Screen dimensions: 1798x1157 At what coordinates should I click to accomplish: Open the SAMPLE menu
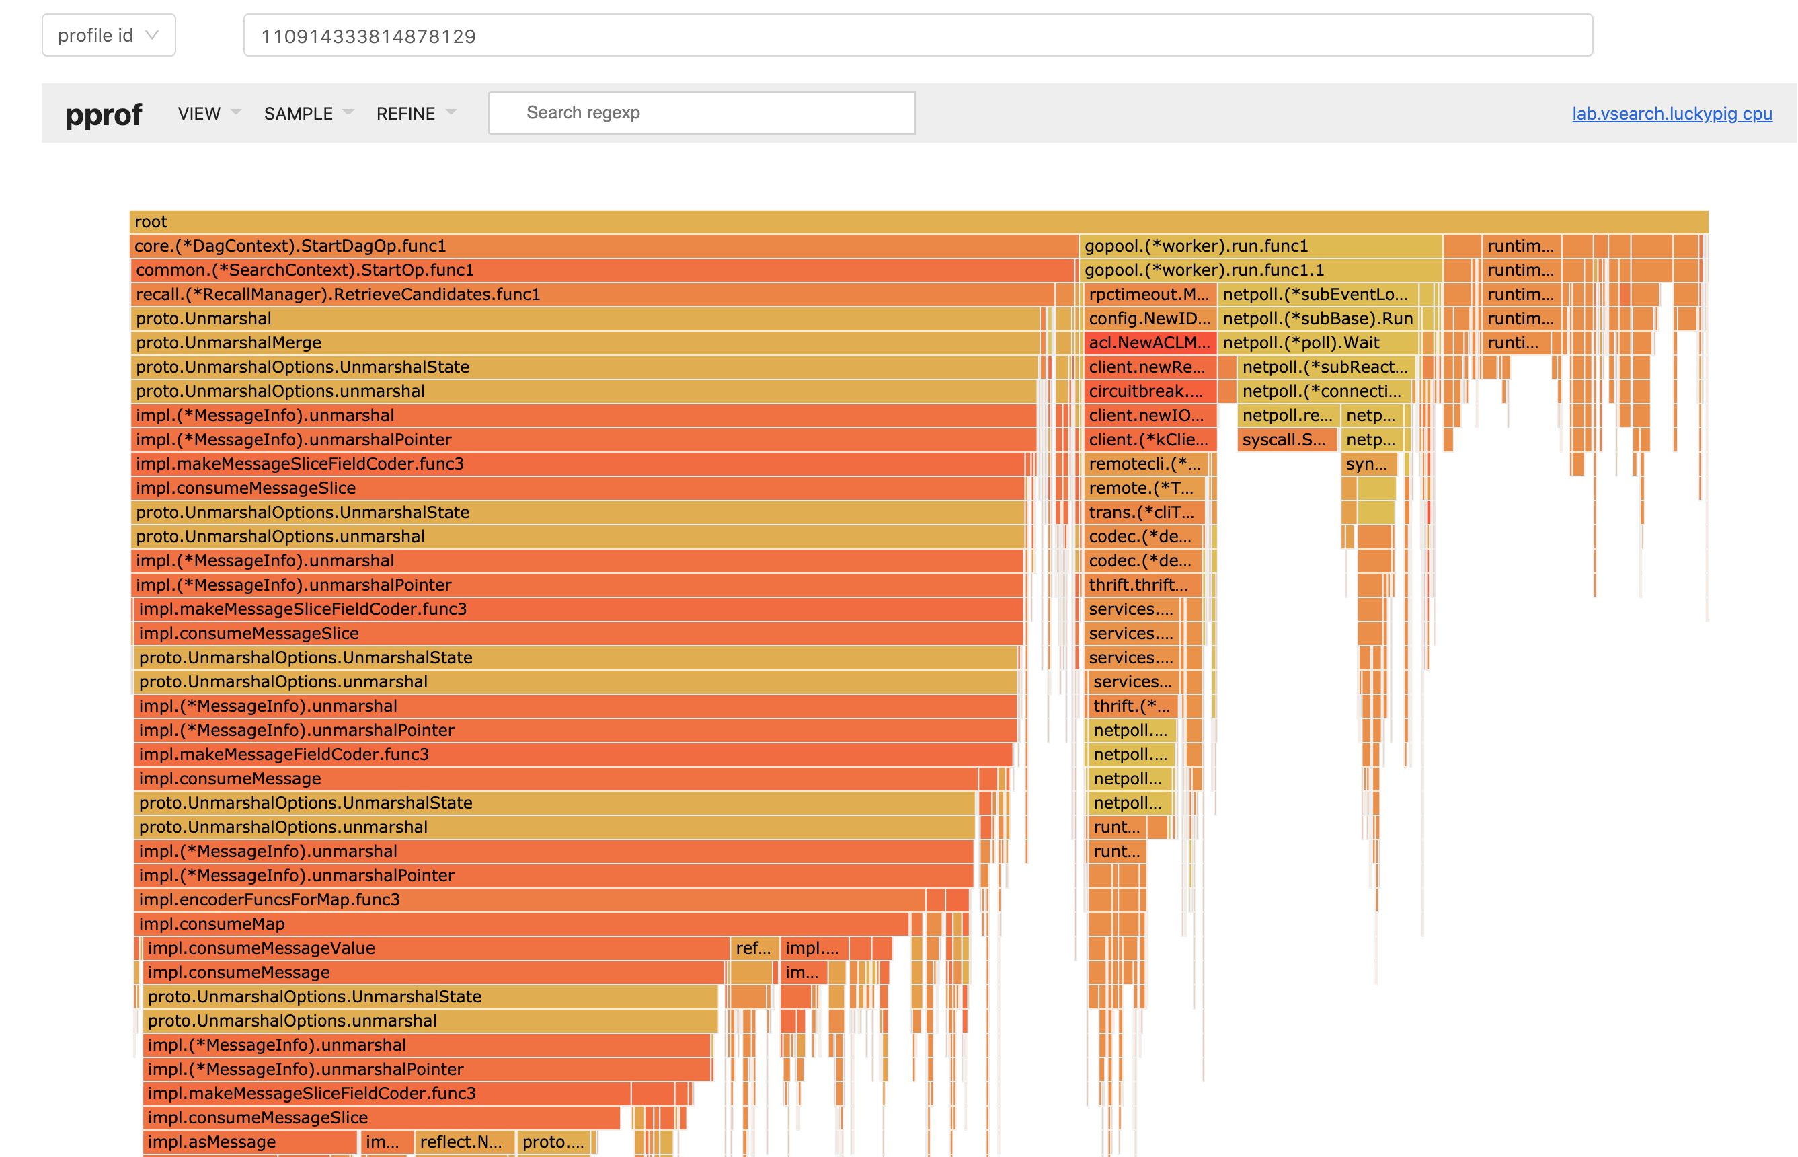pos(298,113)
